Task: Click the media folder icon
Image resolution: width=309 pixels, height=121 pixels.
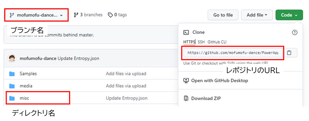Action: (12, 86)
